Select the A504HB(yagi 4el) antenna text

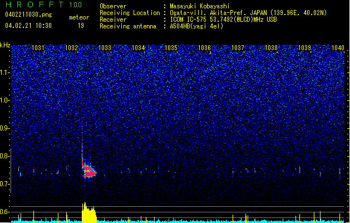point(196,26)
